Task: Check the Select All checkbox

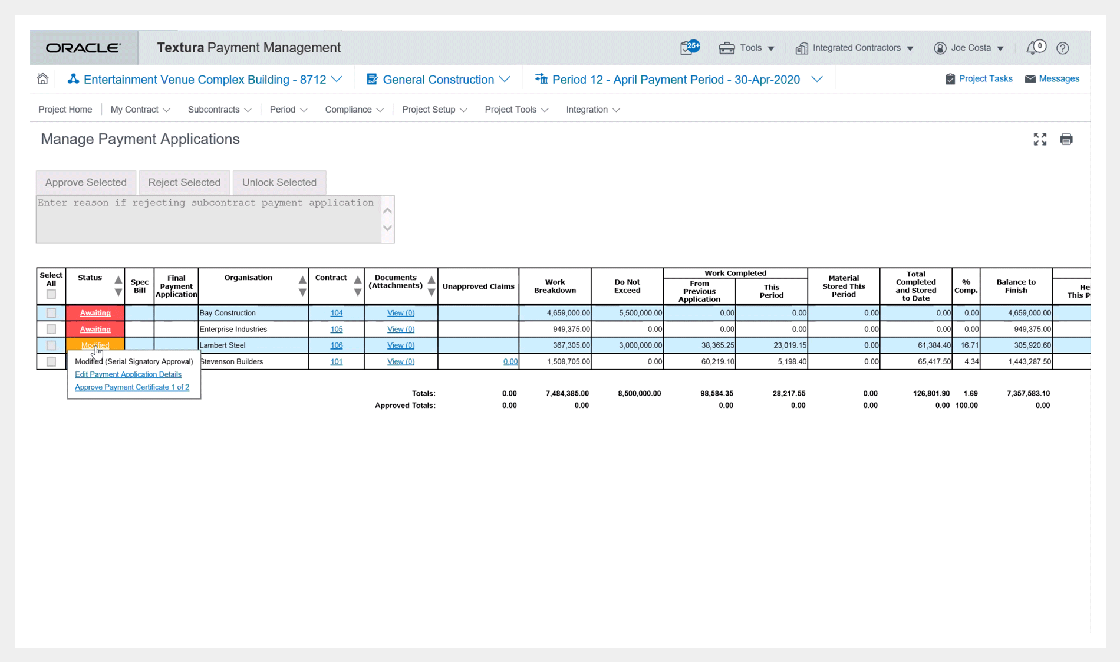Action: [x=51, y=294]
